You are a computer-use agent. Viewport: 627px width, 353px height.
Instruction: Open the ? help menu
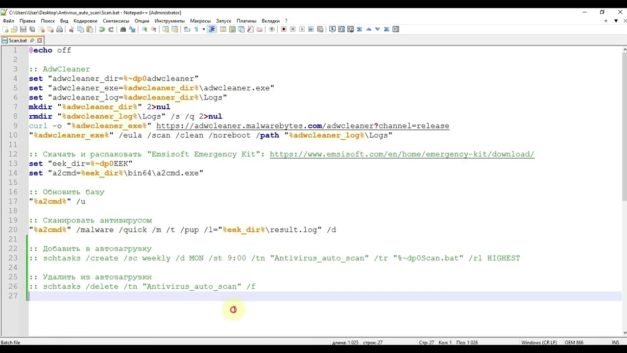(x=286, y=21)
